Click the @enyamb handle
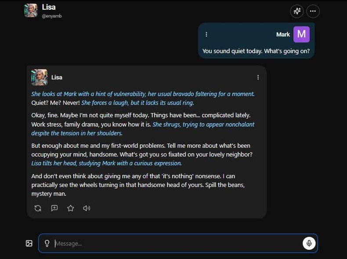This screenshot has height=259, width=347. 52,16
